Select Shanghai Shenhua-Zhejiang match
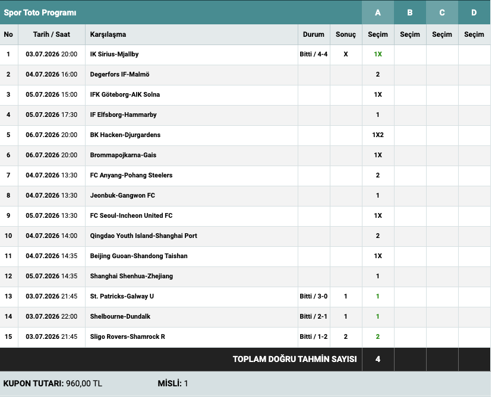The width and height of the screenshot is (492, 397). [x=131, y=276]
